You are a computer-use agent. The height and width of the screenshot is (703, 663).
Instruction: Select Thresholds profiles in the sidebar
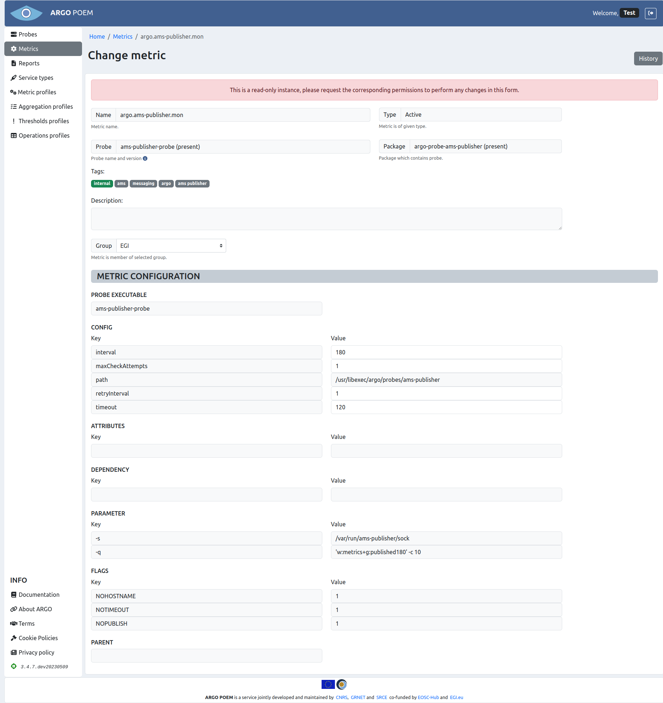click(x=14, y=121)
